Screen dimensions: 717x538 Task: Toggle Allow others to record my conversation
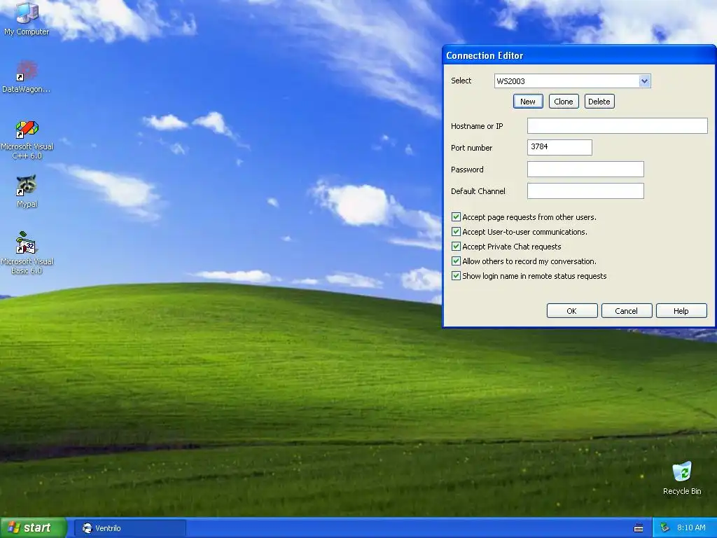[456, 261]
